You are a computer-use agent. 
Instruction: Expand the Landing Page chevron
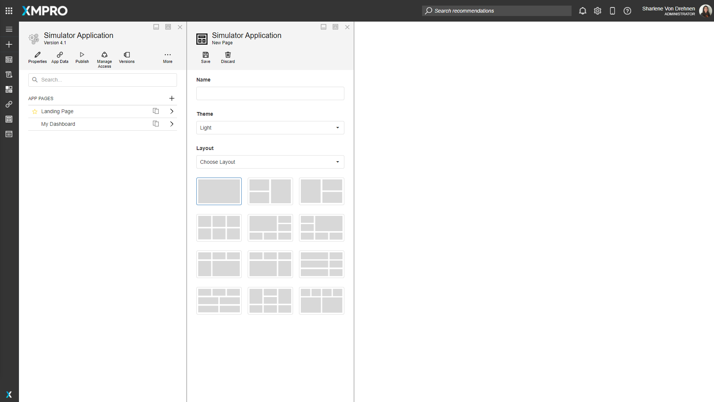(x=171, y=111)
